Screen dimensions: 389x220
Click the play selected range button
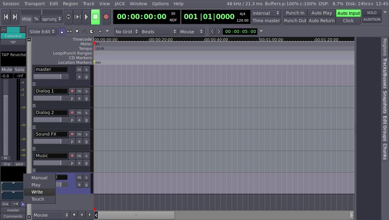pos(77,17)
